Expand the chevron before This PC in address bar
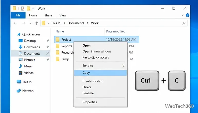The width and height of the screenshot is (198, 113). tap(48, 23)
